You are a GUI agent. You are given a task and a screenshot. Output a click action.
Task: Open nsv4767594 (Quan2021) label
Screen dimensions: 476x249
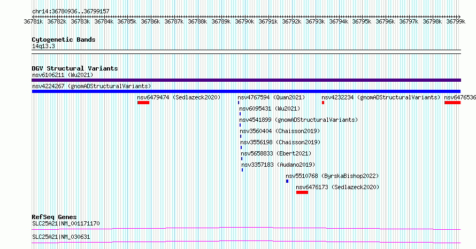(x=271, y=97)
